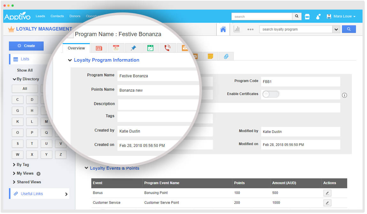
Task: Click the Apptivo logo
Action: coord(17,16)
